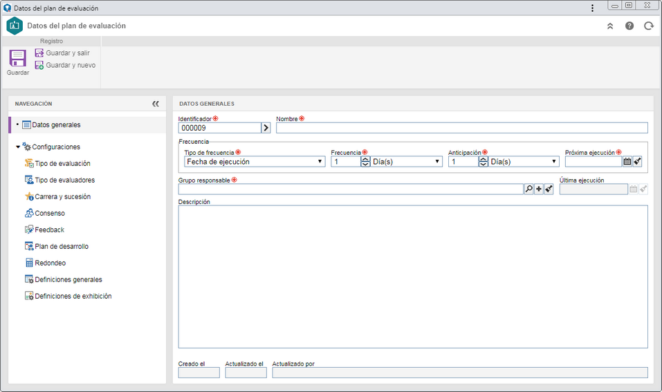Search Grupo responsable with magnifier icon
The height and width of the screenshot is (392, 662).
tap(528, 189)
